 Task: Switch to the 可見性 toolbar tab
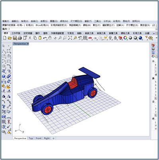(x=71, y=33)
